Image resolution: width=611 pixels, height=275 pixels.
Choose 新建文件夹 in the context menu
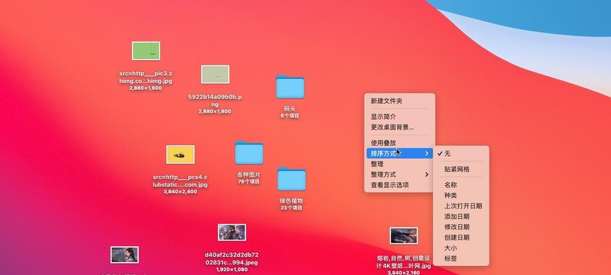pos(399,101)
